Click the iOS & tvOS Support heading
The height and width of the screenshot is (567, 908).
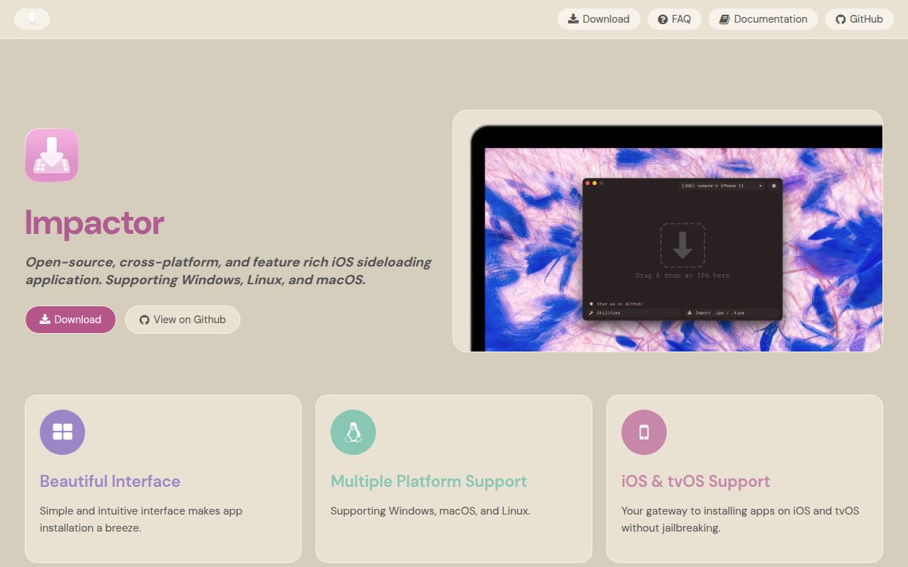(696, 481)
